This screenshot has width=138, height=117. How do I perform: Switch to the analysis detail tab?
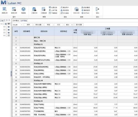(24, 21)
